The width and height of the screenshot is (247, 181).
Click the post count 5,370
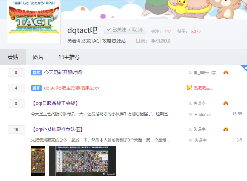coord(196,32)
